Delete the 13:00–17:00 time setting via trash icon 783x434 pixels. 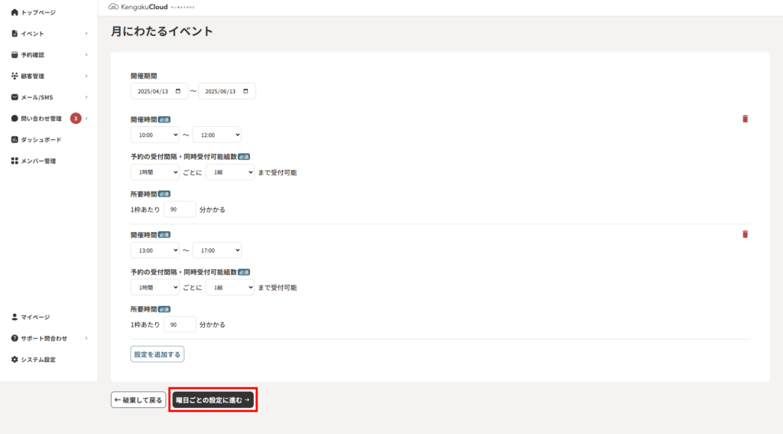click(x=745, y=234)
